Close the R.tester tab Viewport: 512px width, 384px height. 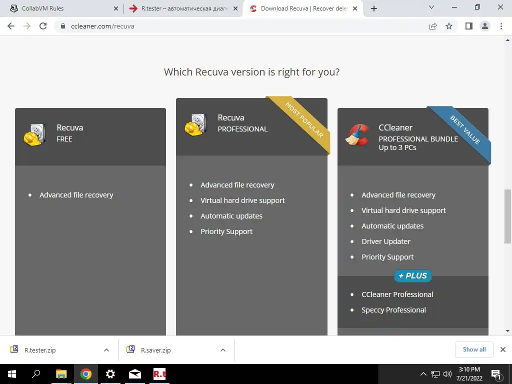235,8
